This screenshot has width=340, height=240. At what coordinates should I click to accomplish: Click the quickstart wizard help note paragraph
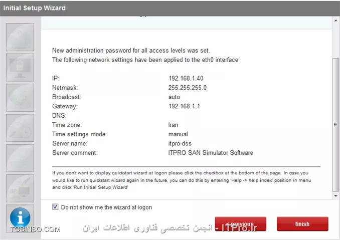(x=182, y=180)
